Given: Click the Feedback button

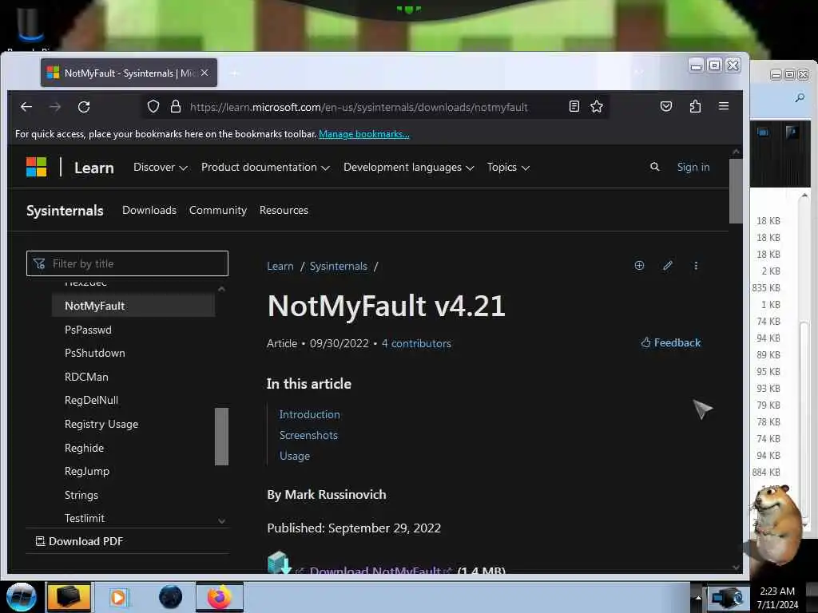Looking at the screenshot, I should [x=671, y=342].
